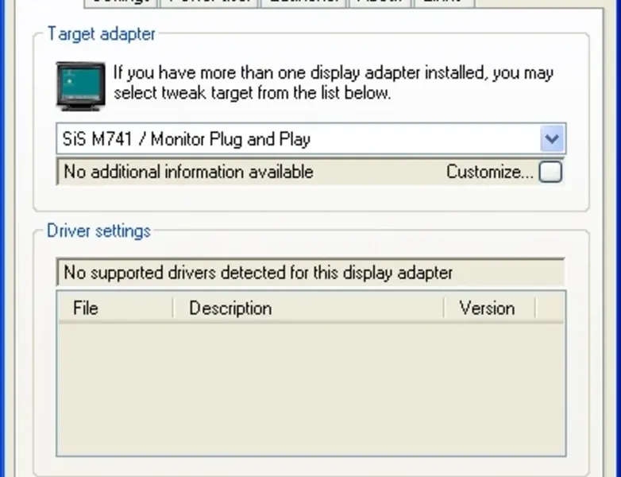The height and width of the screenshot is (477, 621).
Task: Click the "Target adapter" group label
Action: point(101,34)
